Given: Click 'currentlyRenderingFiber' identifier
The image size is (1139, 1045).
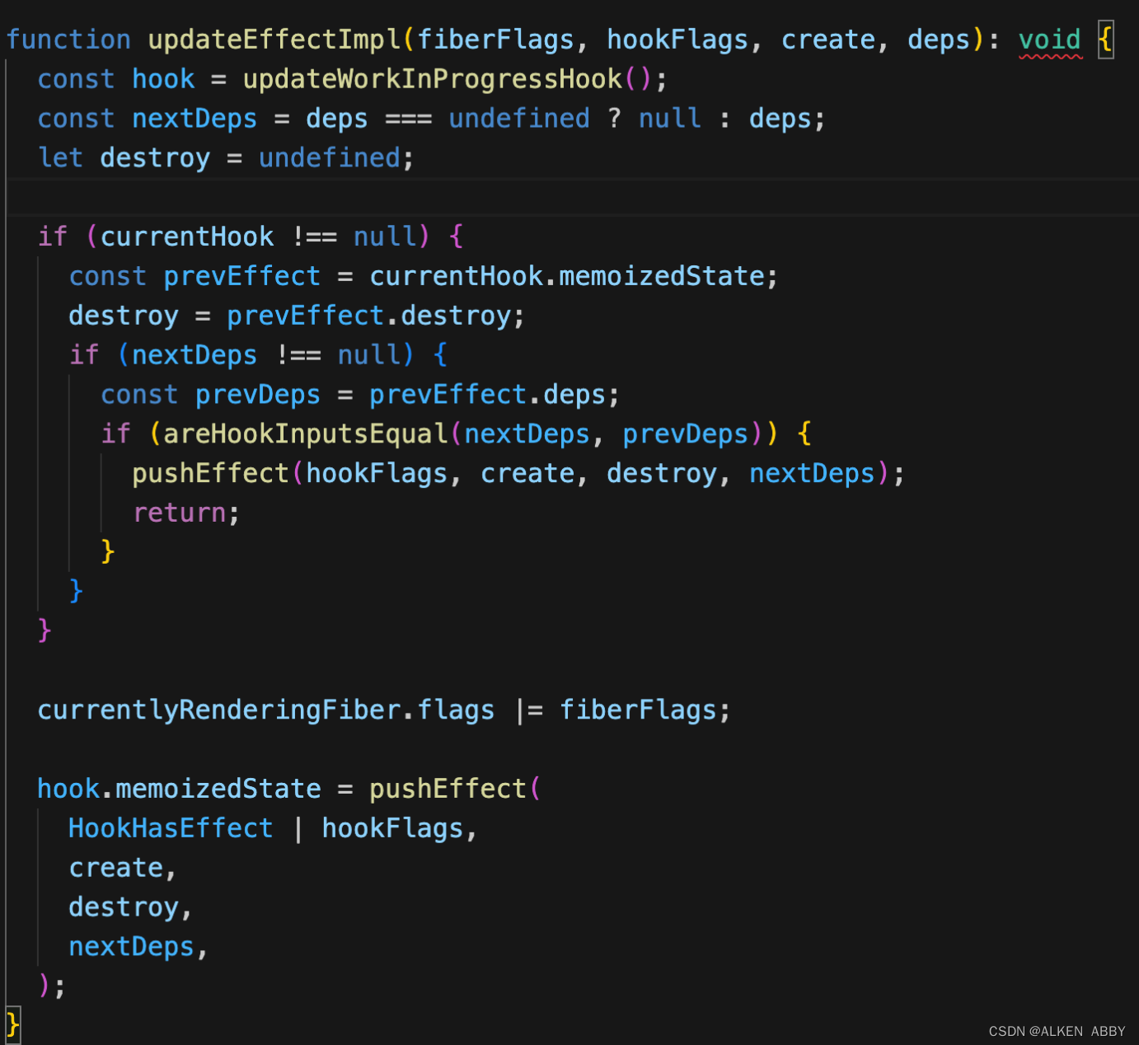Looking at the screenshot, I should 218,710.
